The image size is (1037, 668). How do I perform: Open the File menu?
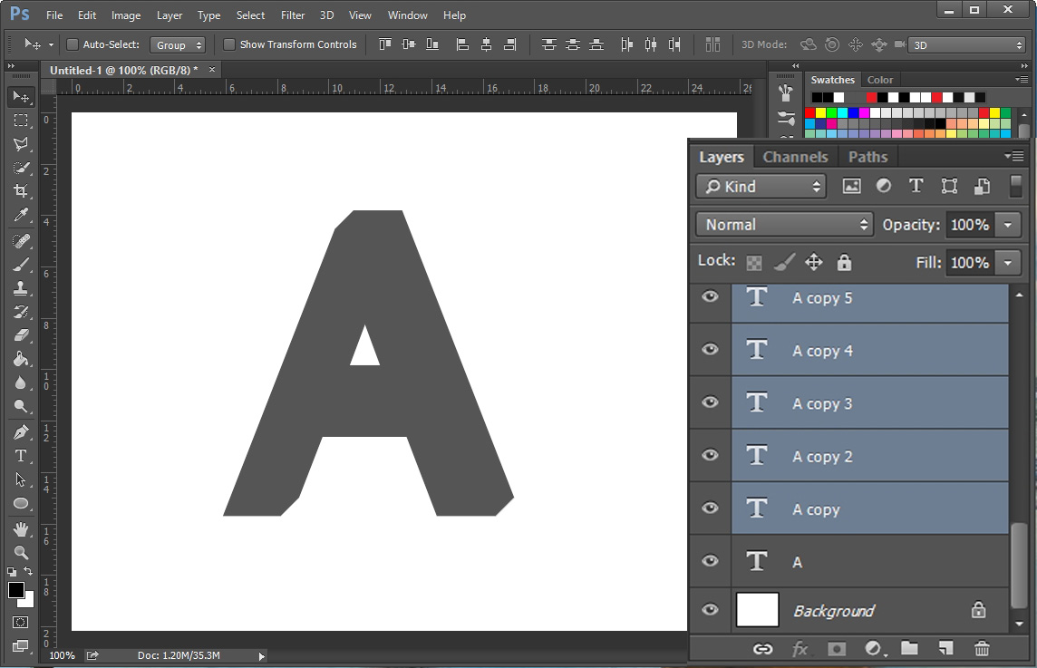pos(54,15)
